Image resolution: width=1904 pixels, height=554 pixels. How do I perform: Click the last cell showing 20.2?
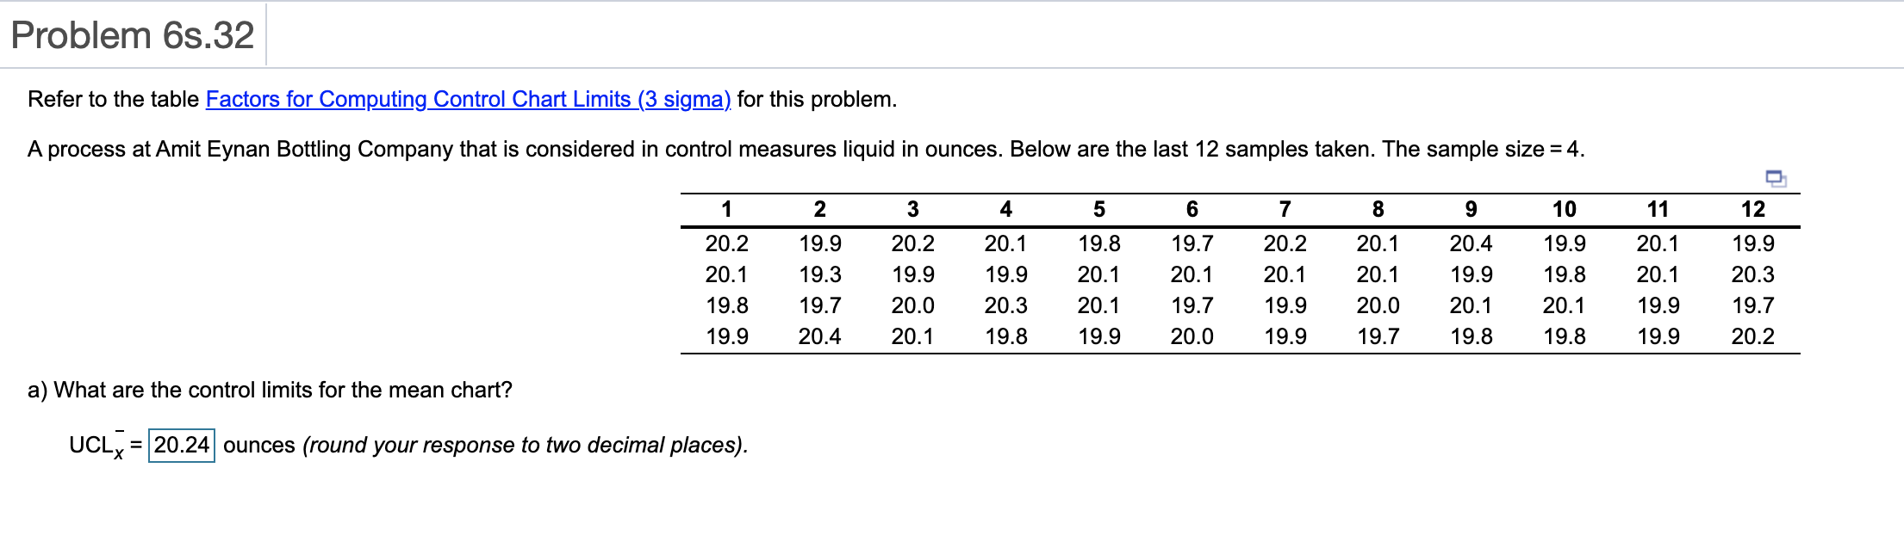click(x=1753, y=336)
